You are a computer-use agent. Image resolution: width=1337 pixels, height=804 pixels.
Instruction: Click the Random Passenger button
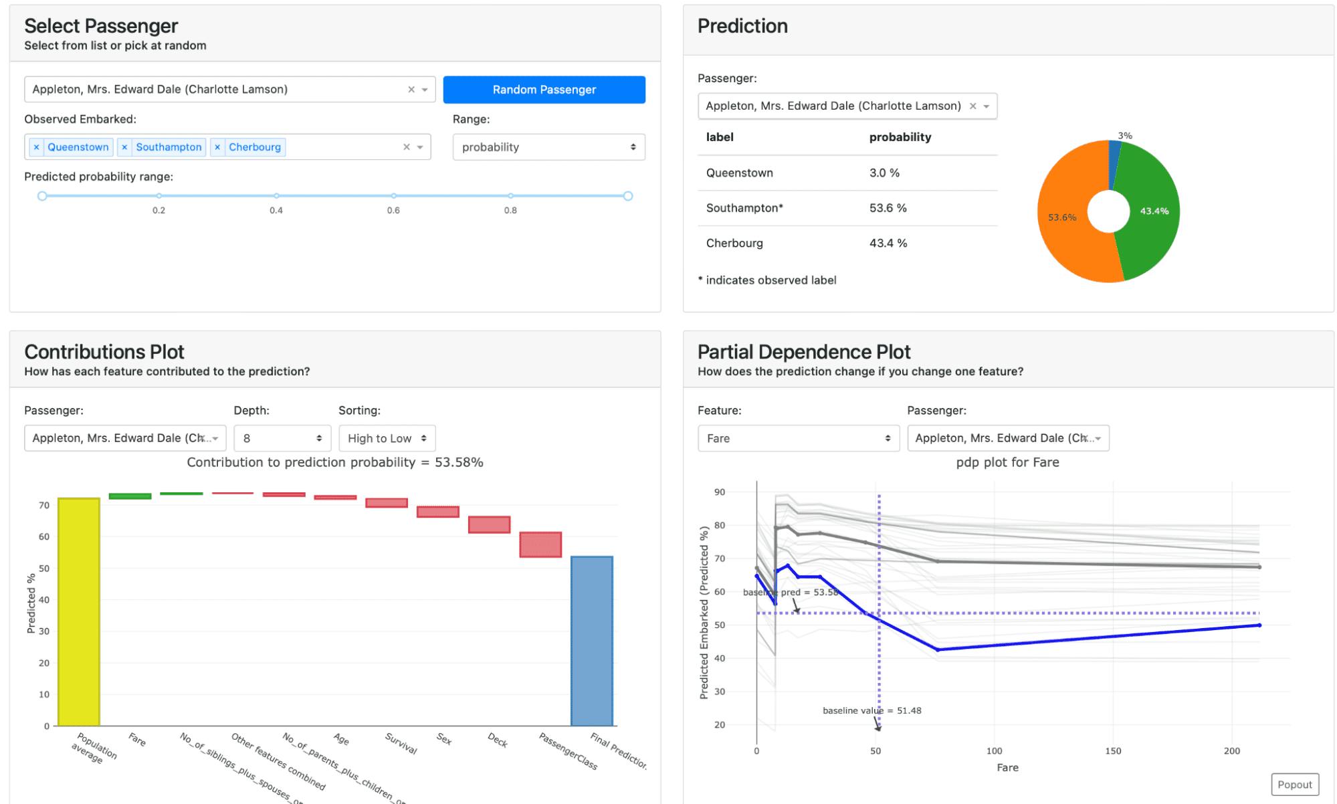click(544, 90)
